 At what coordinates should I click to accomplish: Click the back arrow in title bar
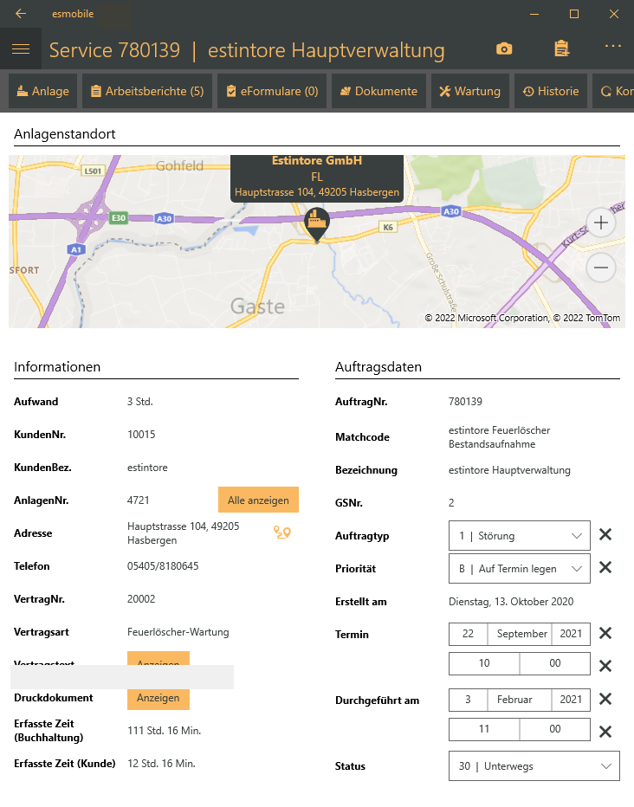[21, 14]
